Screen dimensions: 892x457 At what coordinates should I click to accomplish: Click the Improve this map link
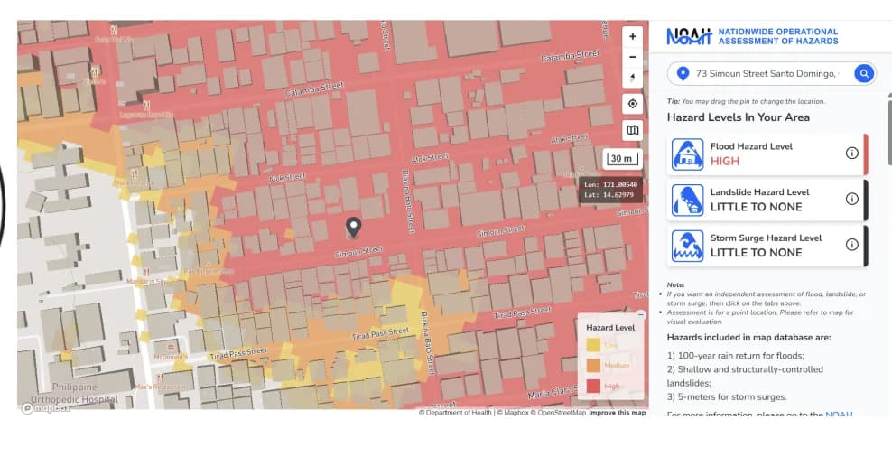[x=618, y=413]
